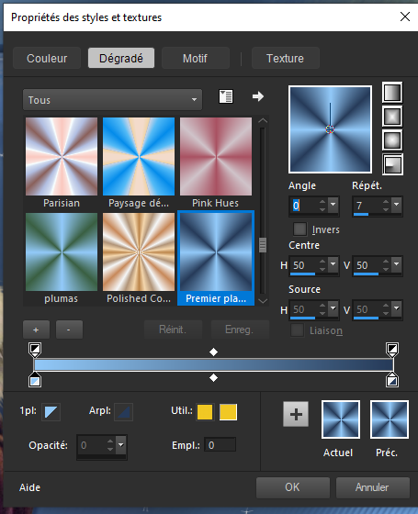Select the sunburst gradient style icon

(392, 140)
